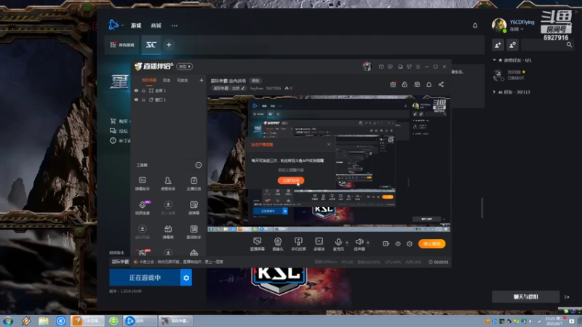Toggle visibility of the 窗口1 source
This screenshot has height=327, width=582.
coord(136,100)
